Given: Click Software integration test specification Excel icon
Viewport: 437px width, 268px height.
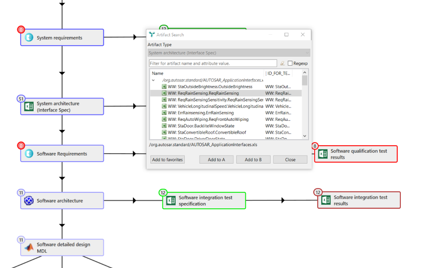Looking at the screenshot, I should [x=171, y=200].
